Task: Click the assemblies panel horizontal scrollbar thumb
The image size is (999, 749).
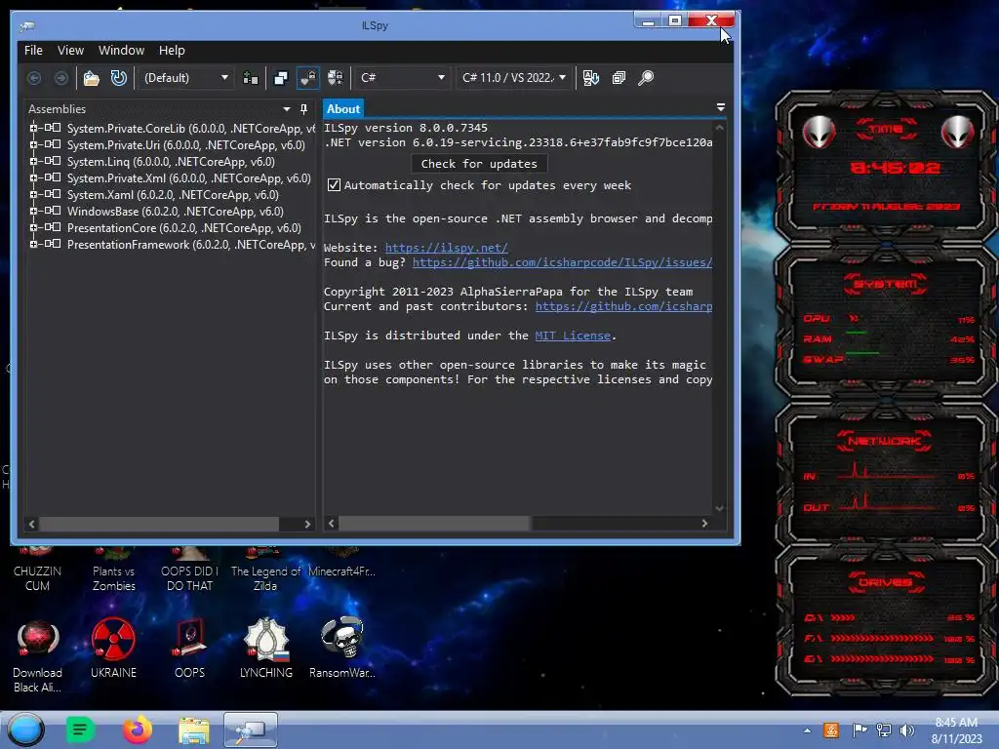Action: [159, 524]
